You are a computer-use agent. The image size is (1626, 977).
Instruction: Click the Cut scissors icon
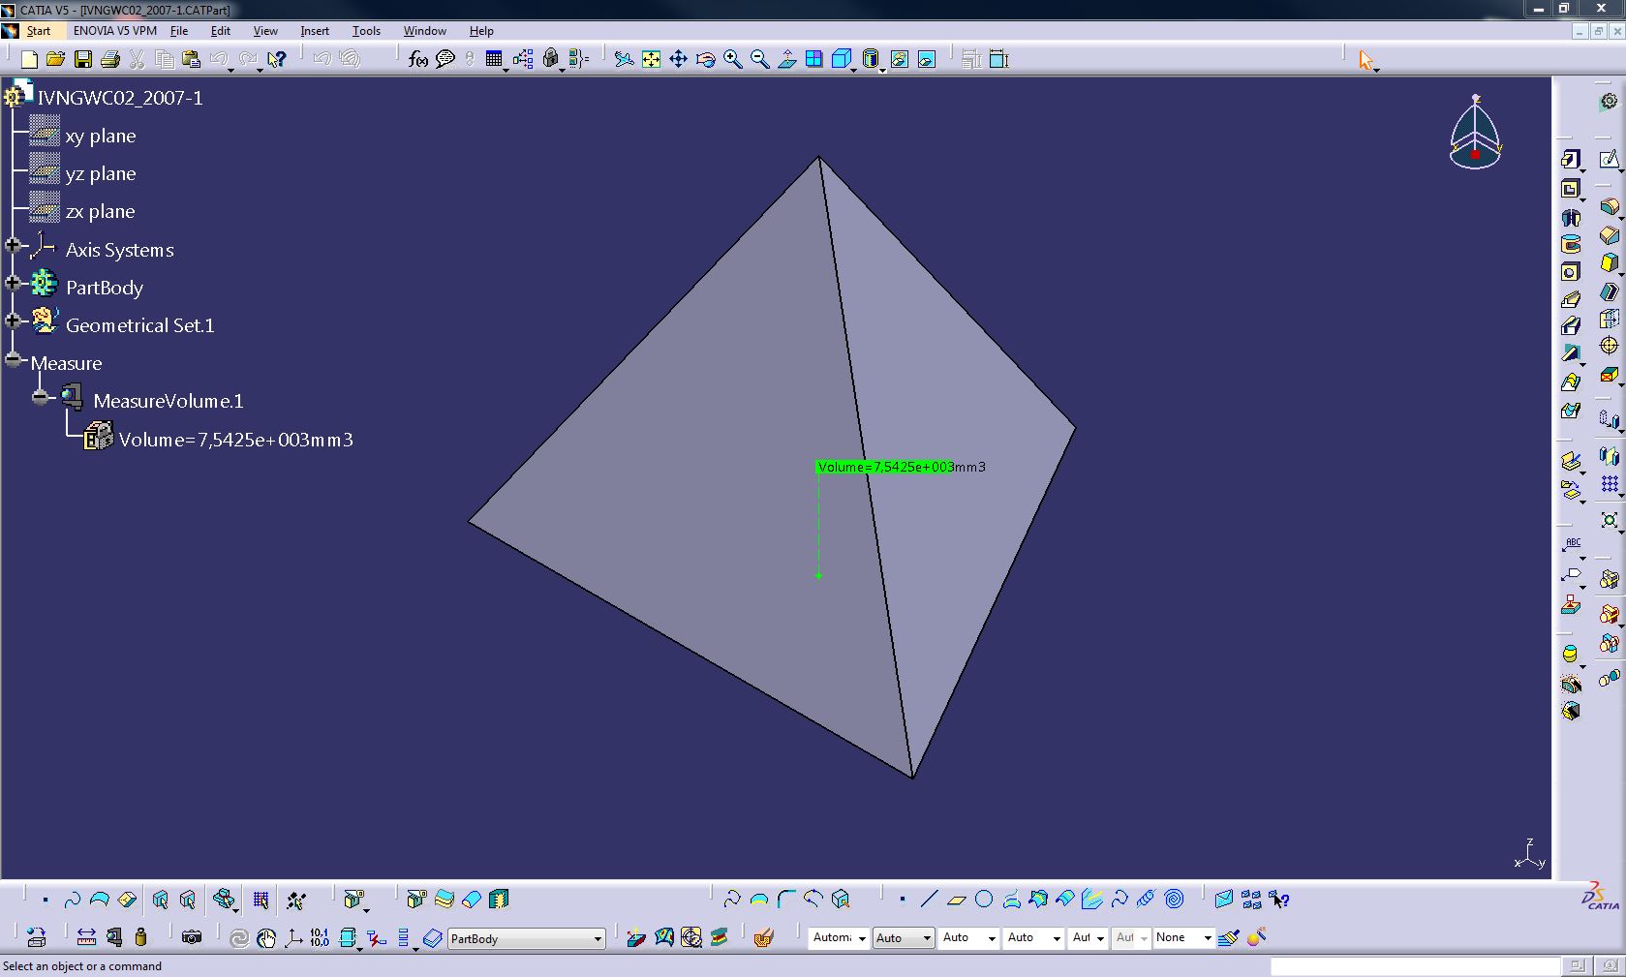click(x=138, y=60)
